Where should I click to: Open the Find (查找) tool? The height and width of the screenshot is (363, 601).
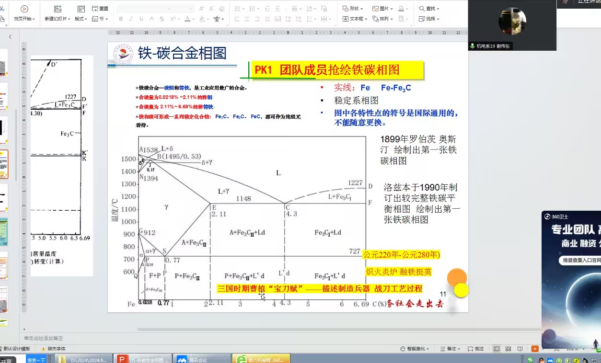pos(429,9)
